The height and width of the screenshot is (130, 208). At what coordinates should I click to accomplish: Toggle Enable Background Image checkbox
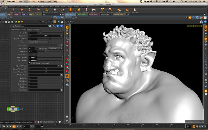29,63
